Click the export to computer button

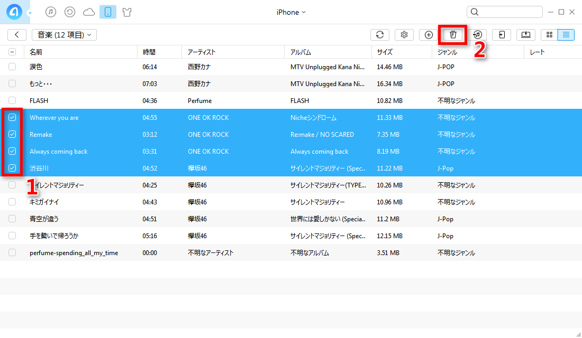pyautogui.click(x=526, y=35)
